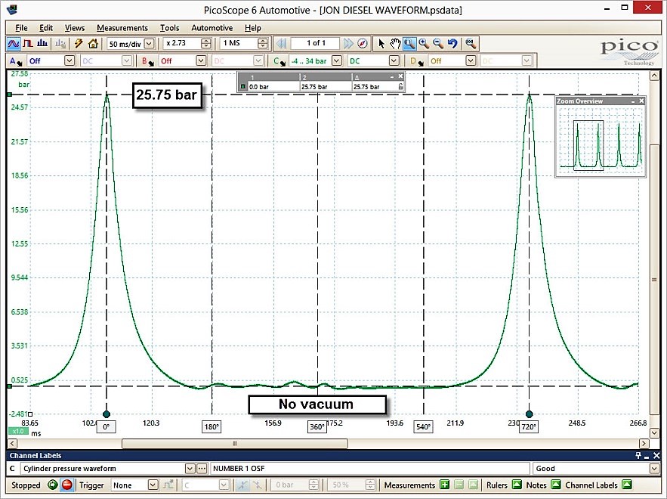
Task: Click the ellipsis button beside channel label
Action: click(x=202, y=468)
